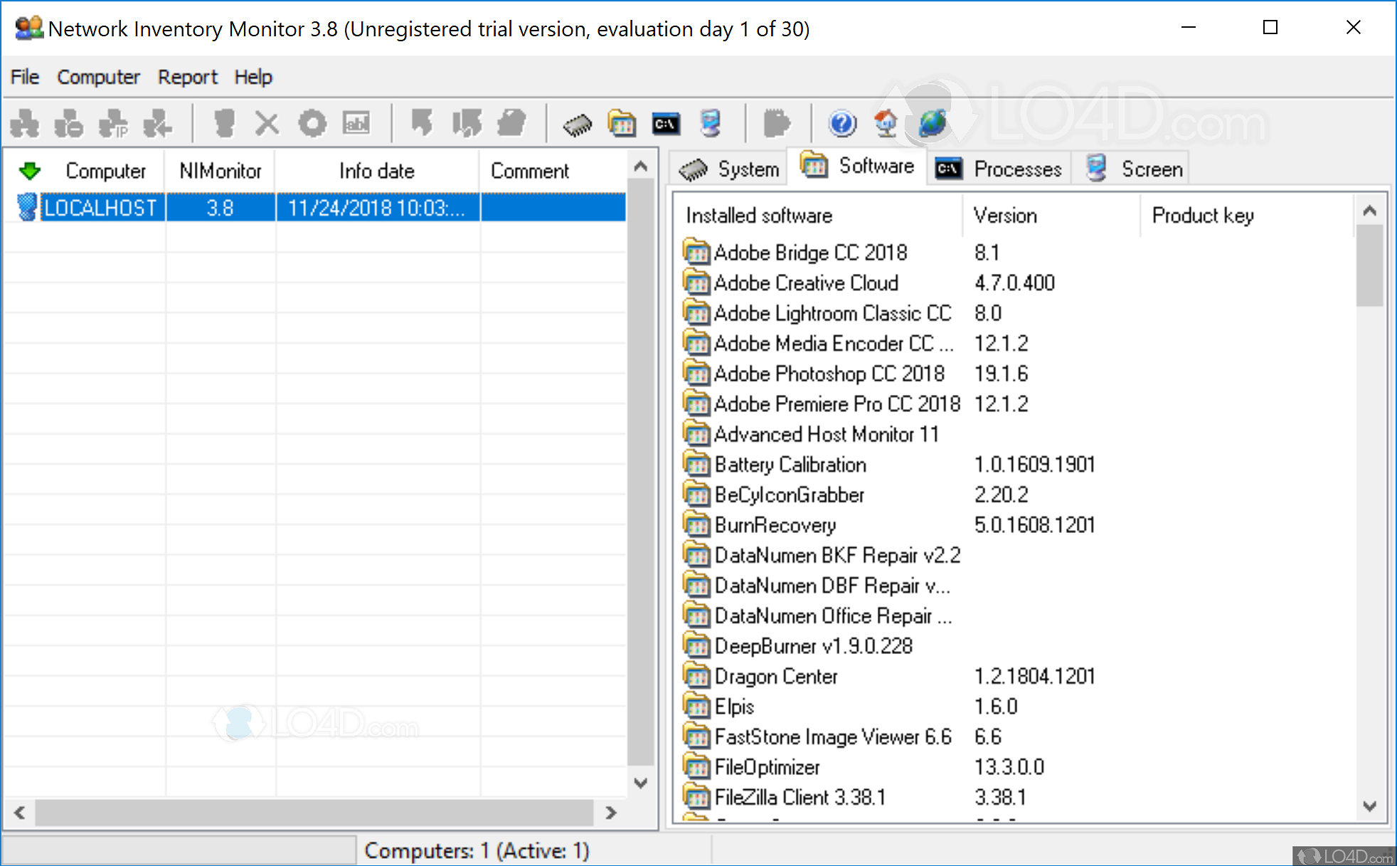The image size is (1397, 866).
Task: Open software list via folder toolbar icon
Action: [622, 123]
